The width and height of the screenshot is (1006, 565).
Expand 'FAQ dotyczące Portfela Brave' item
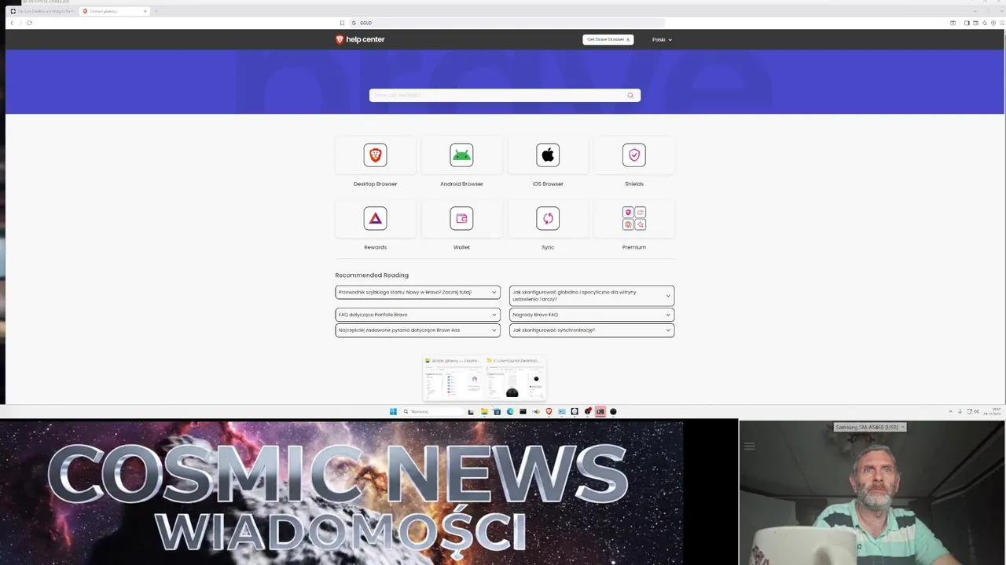tap(417, 315)
